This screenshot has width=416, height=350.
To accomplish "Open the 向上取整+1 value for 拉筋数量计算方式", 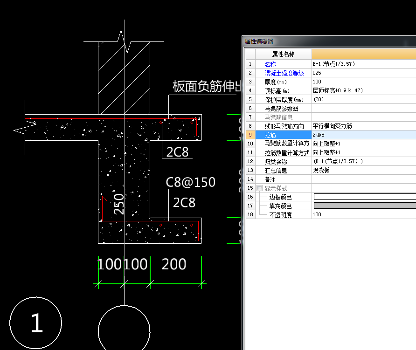I will click(364, 152).
